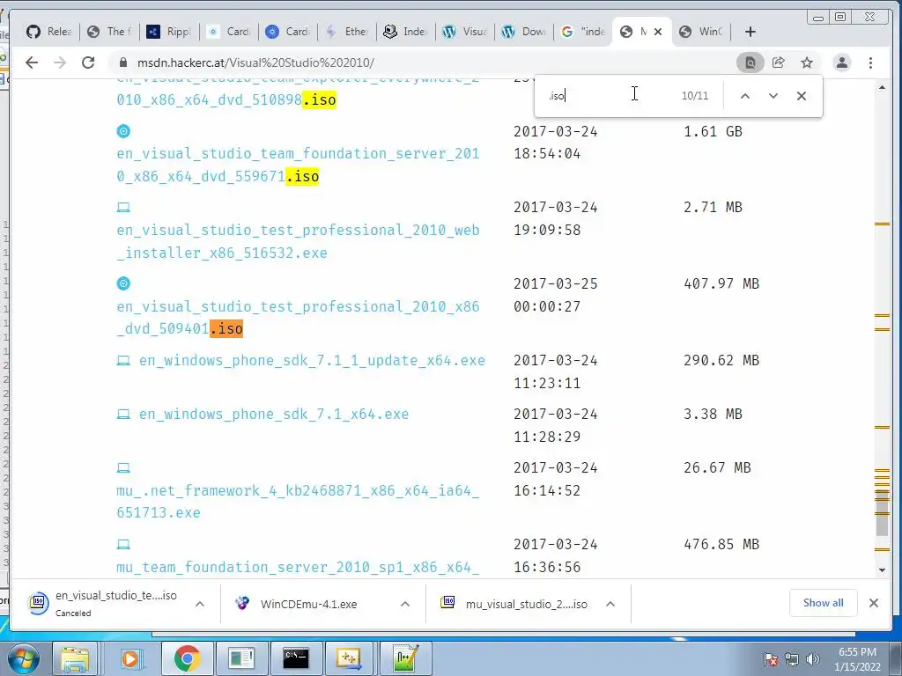Open team_foundation_server_2010 dvd_559671.iso link

(x=298, y=165)
